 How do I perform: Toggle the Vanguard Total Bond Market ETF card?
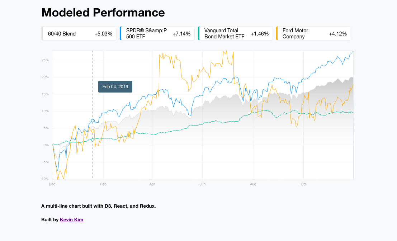pos(236,33)
